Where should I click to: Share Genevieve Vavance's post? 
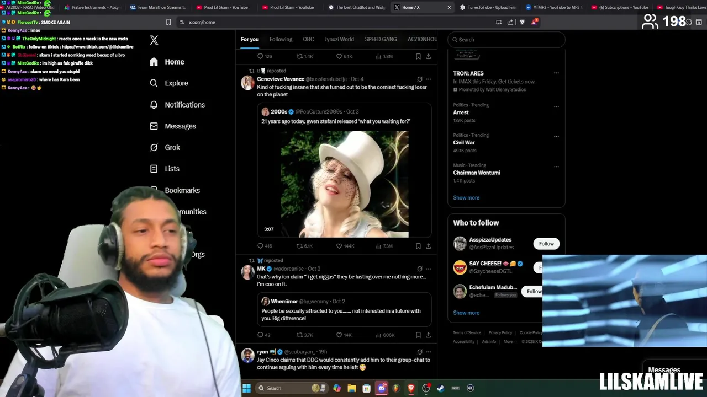coord(428,246)
